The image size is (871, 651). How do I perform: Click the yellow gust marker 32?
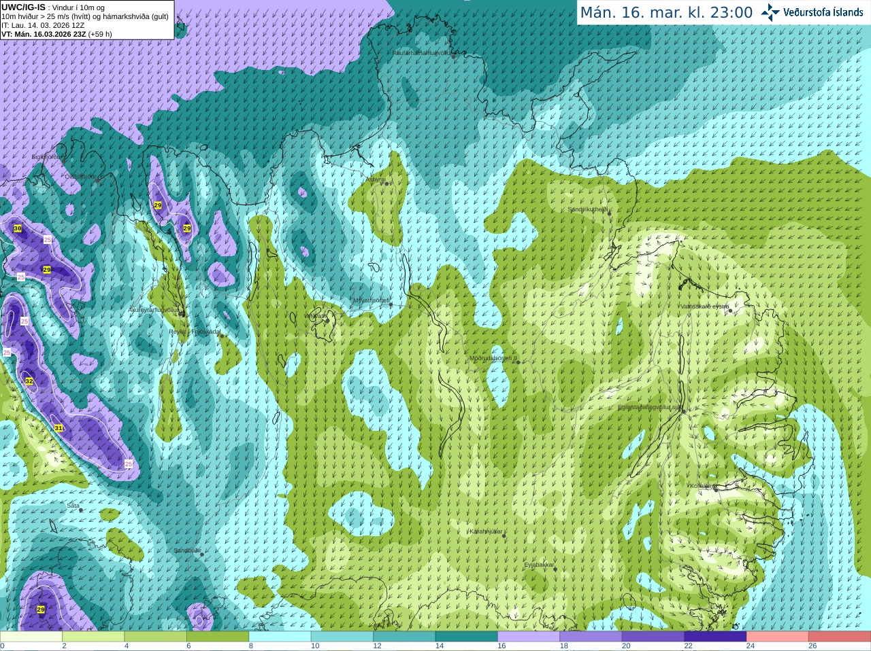[x=29, y=381]
